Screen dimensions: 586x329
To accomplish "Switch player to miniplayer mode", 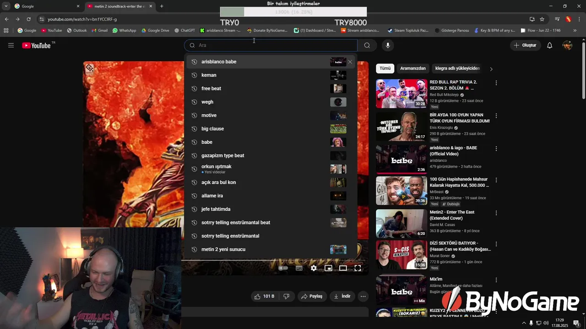I will [x=328, y=268].
